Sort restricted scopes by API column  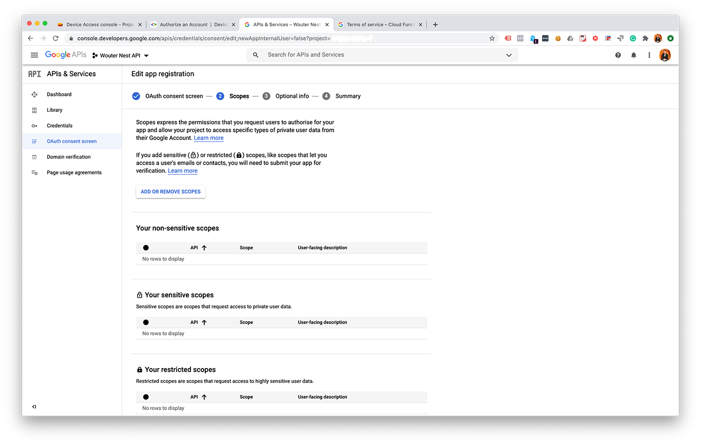point(199,397)
